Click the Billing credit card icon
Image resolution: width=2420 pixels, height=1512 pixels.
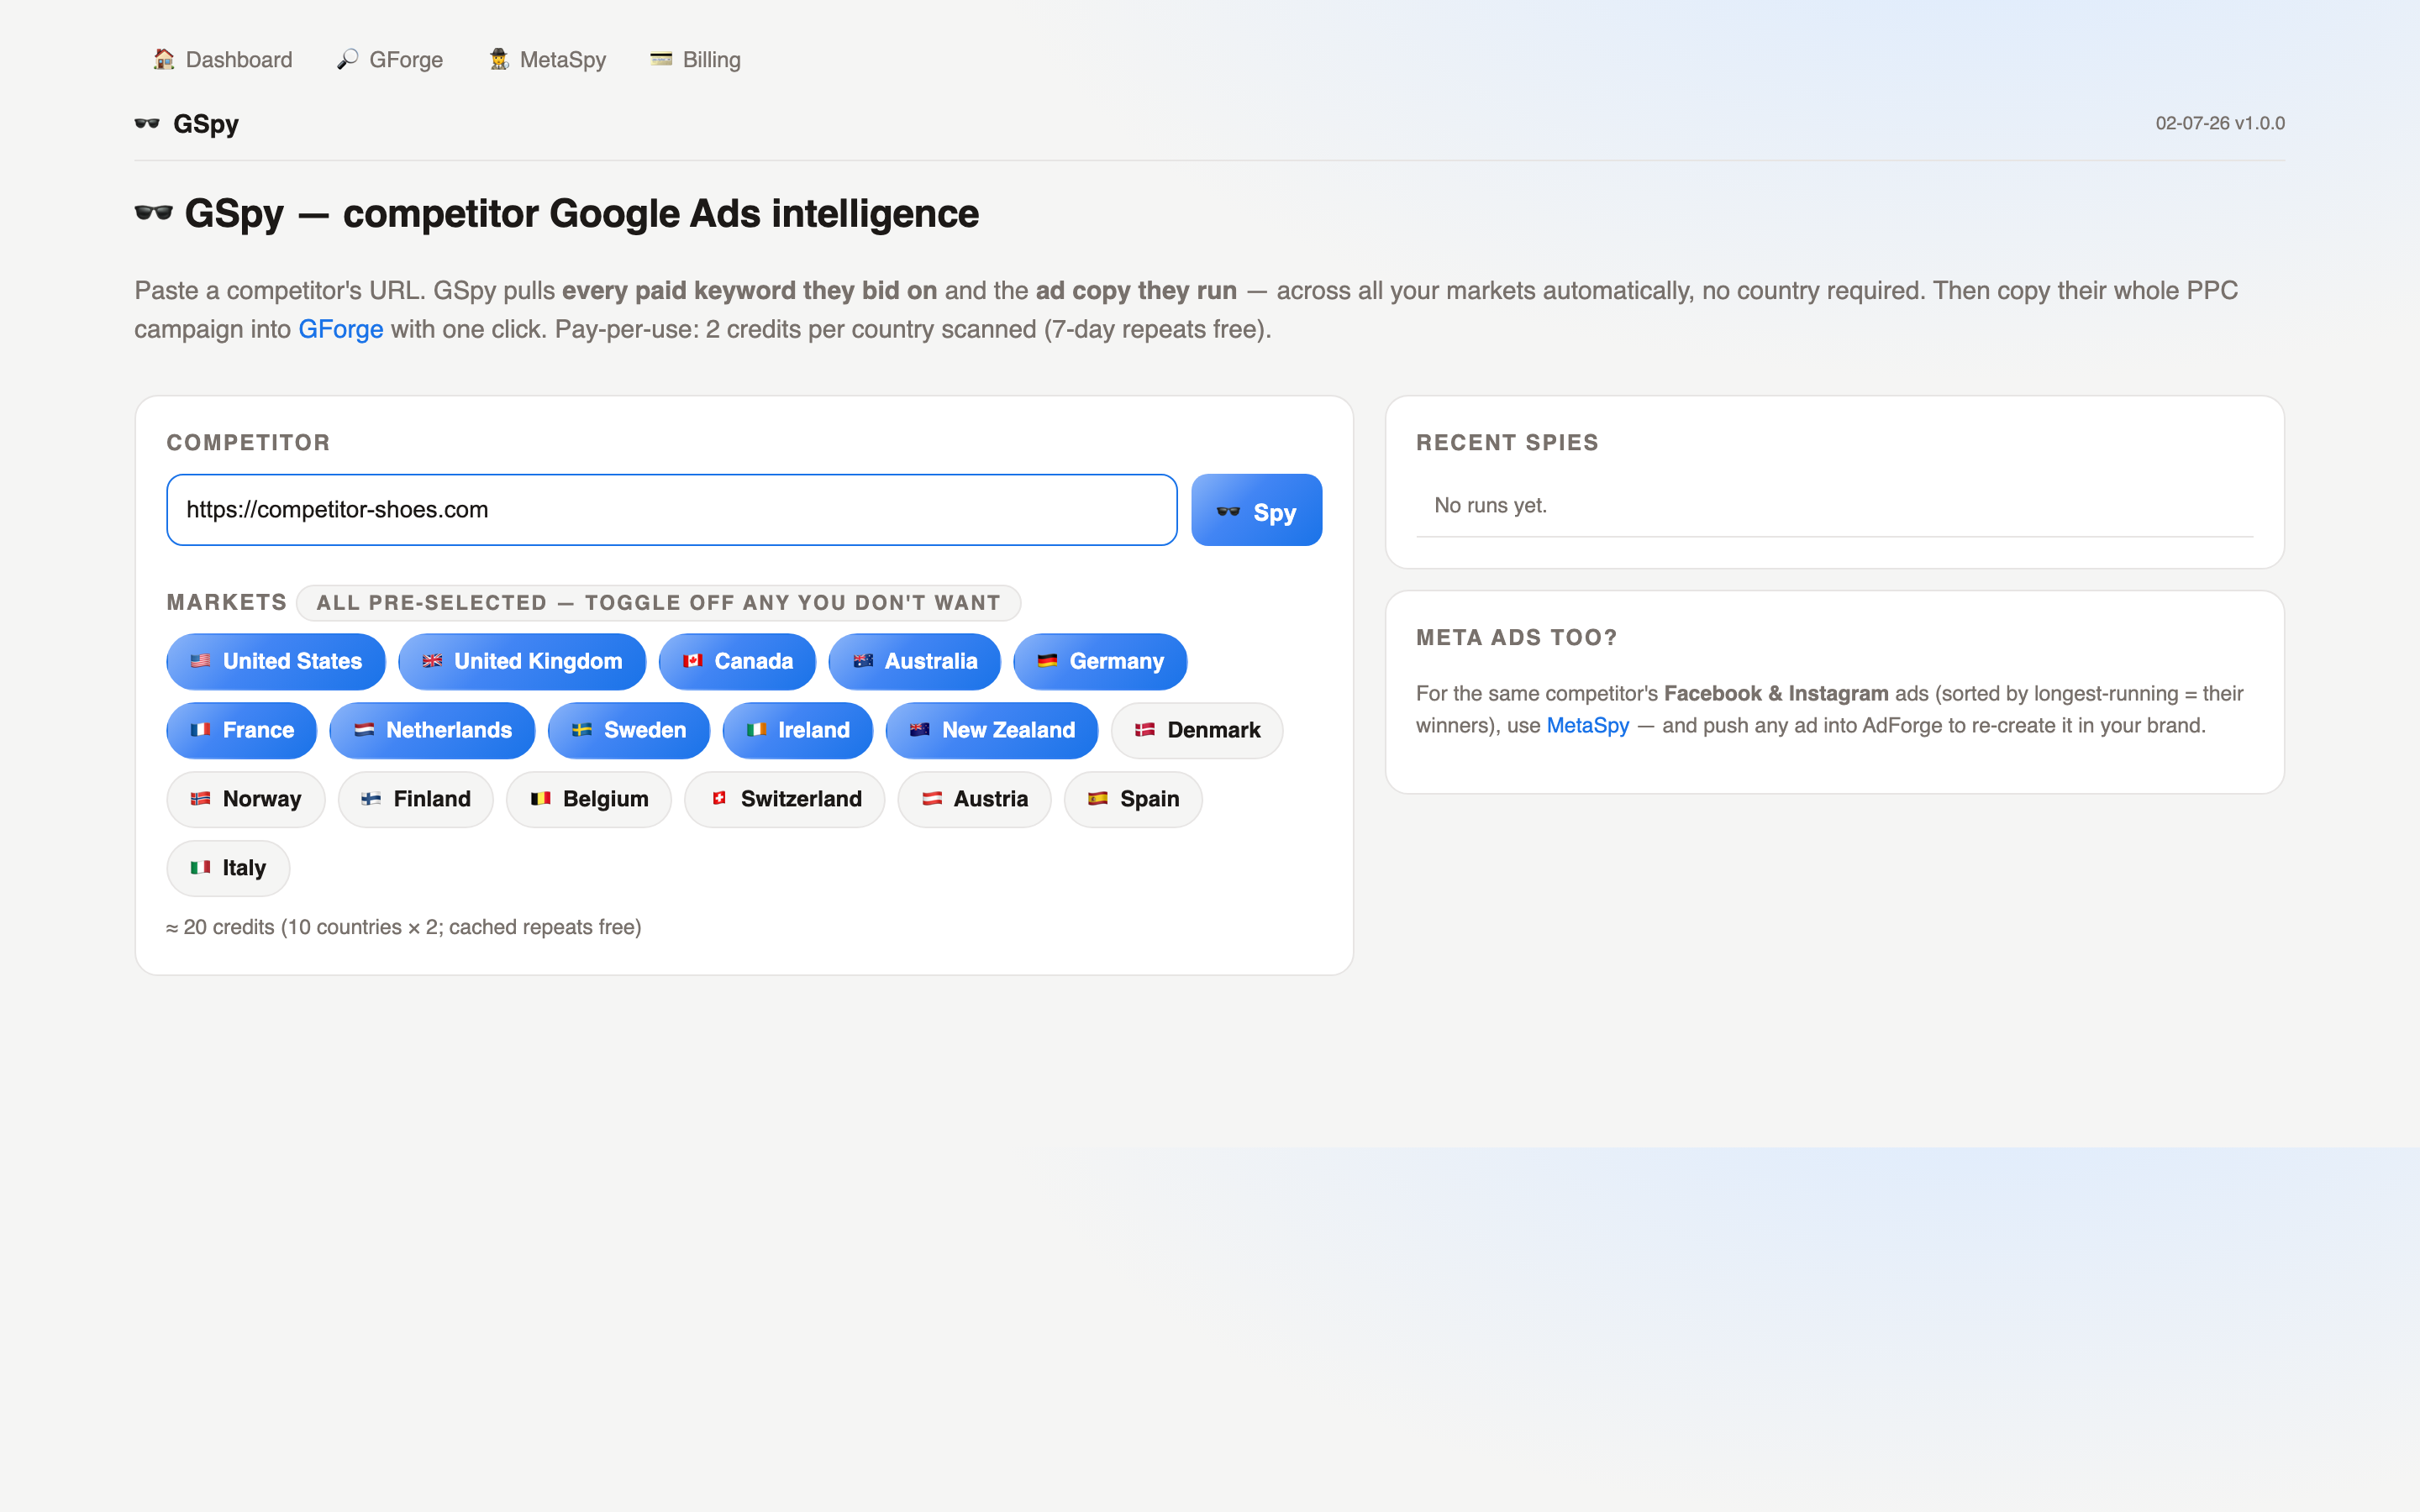pyautogui.click(x=661, y=59)
